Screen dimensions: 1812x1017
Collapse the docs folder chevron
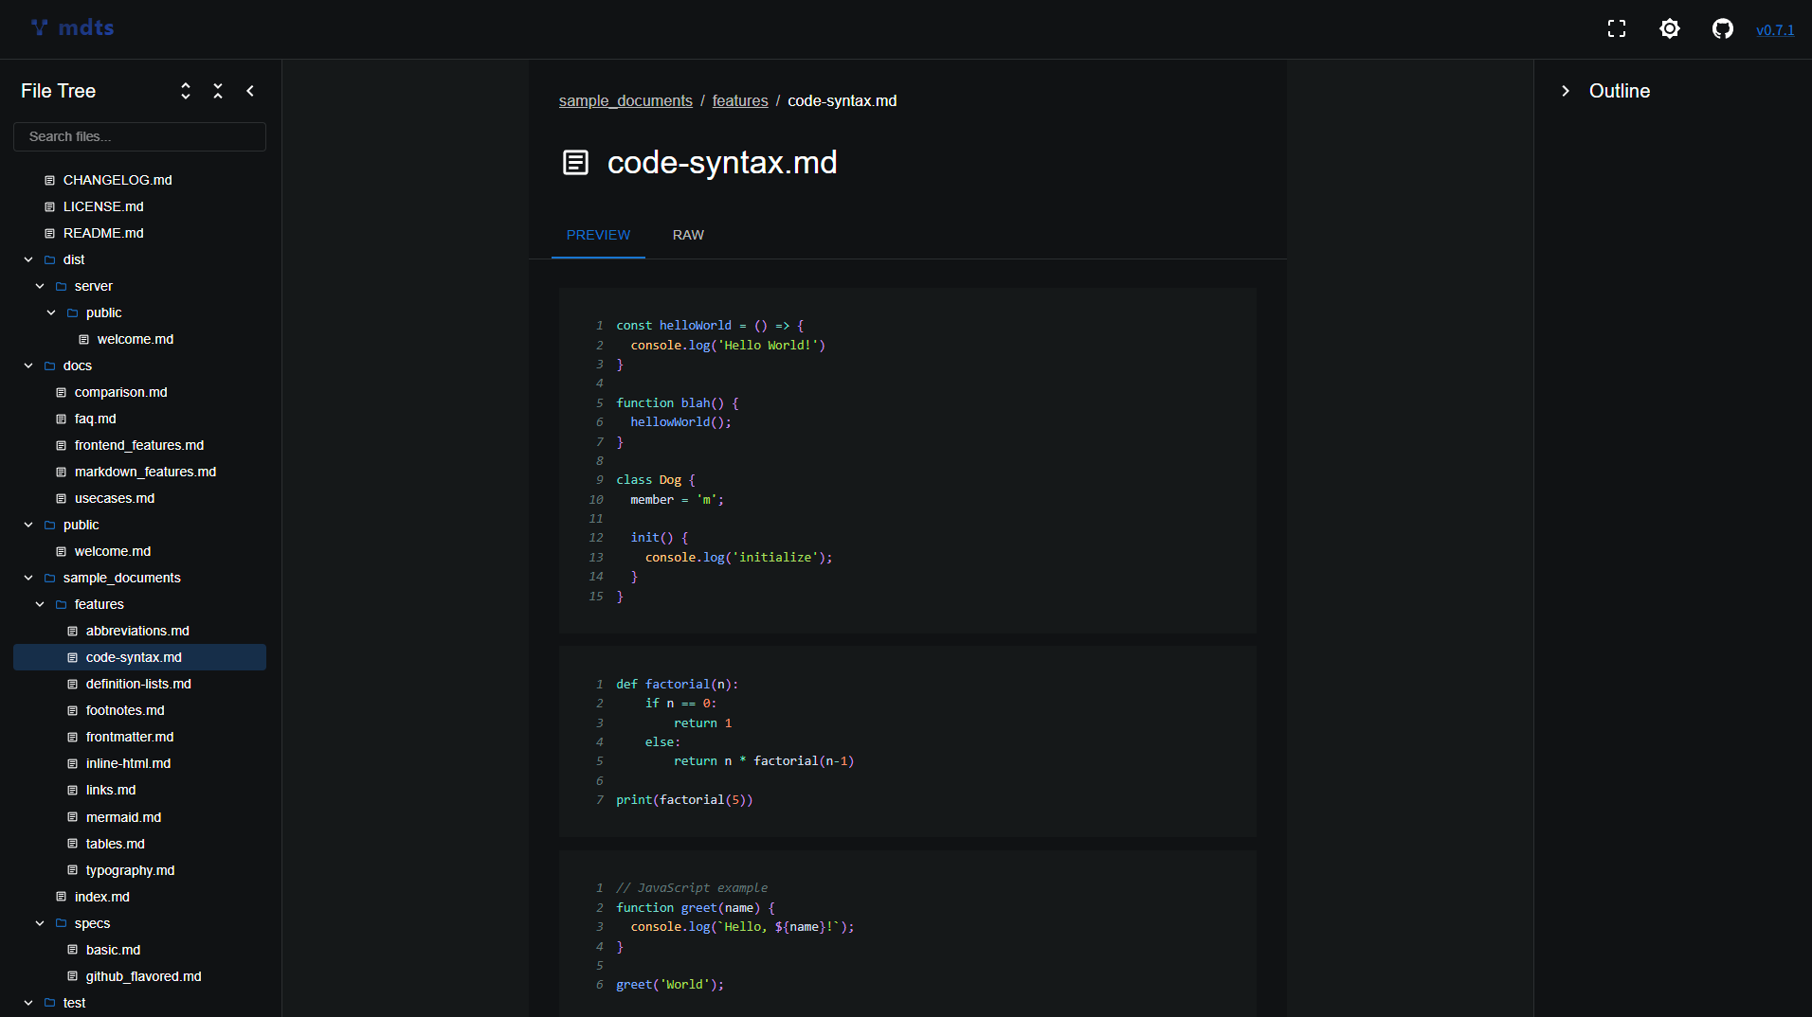pos(28,366)
